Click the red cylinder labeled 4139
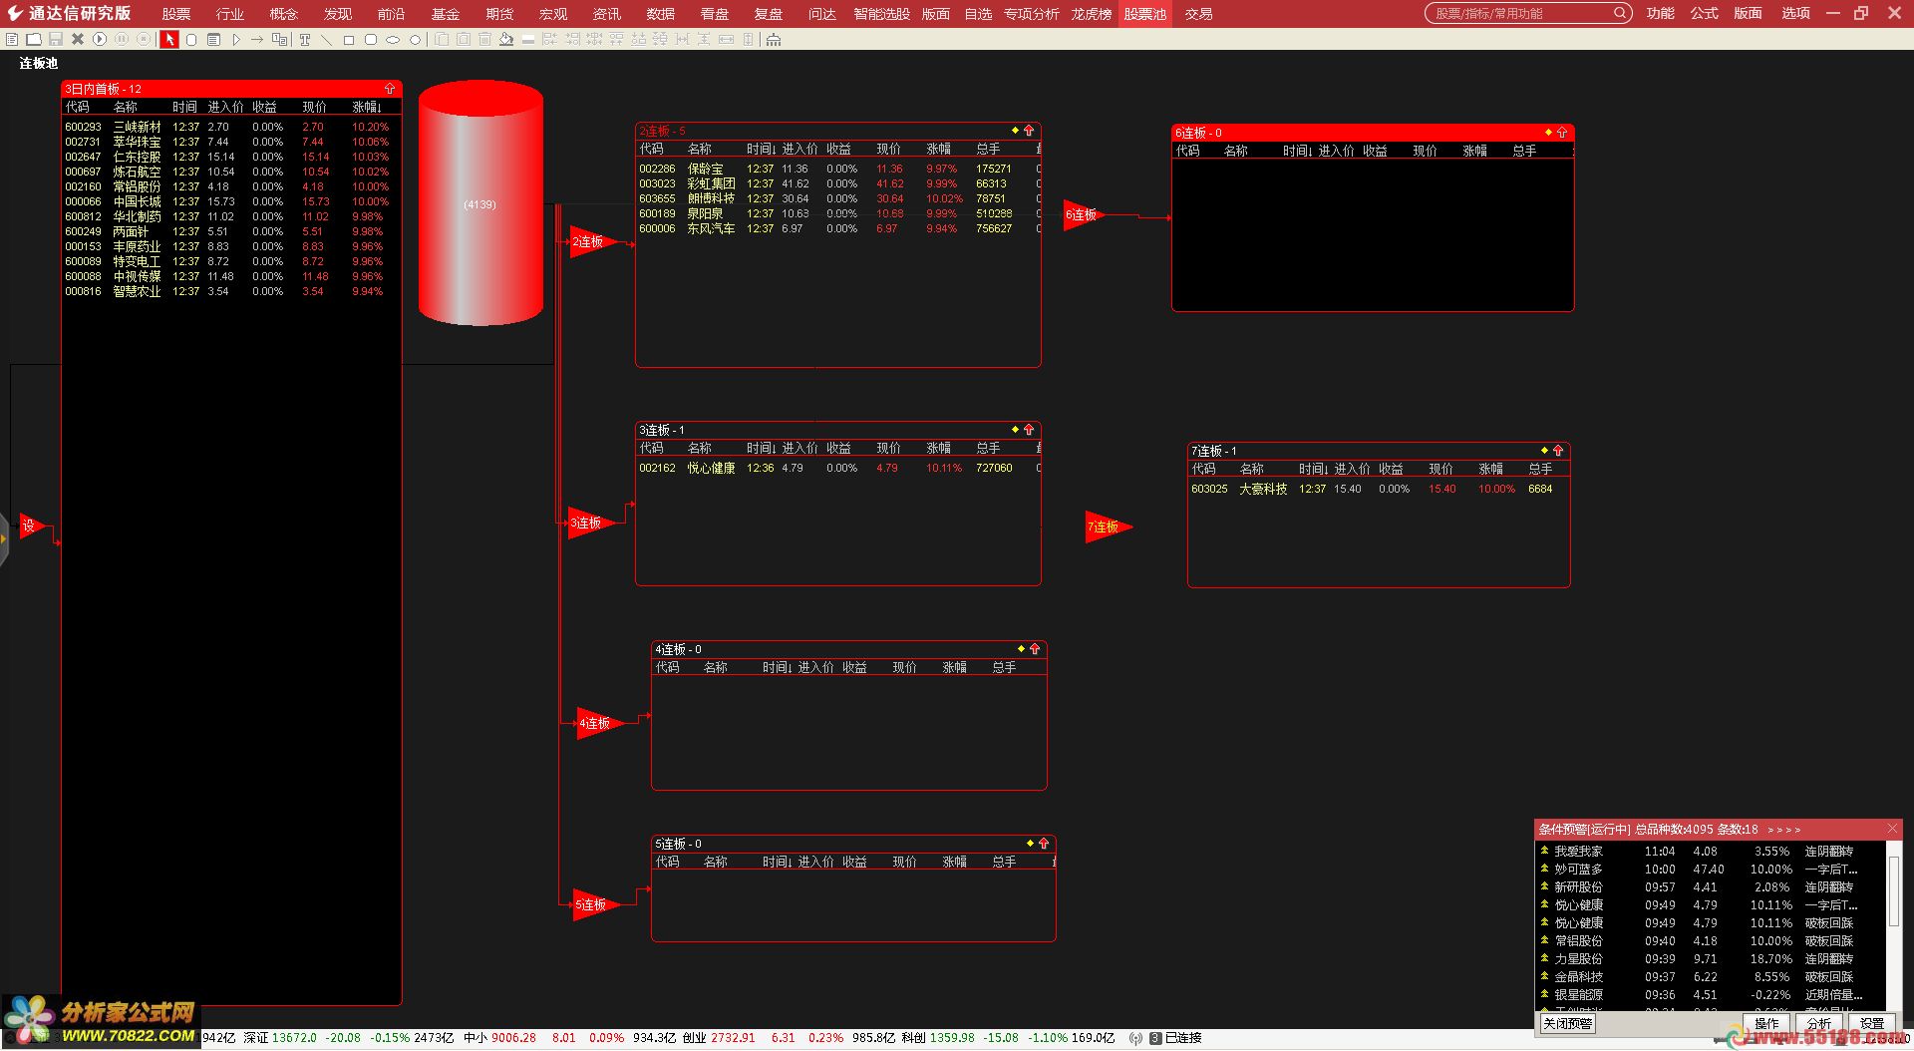 pos(480,203)
